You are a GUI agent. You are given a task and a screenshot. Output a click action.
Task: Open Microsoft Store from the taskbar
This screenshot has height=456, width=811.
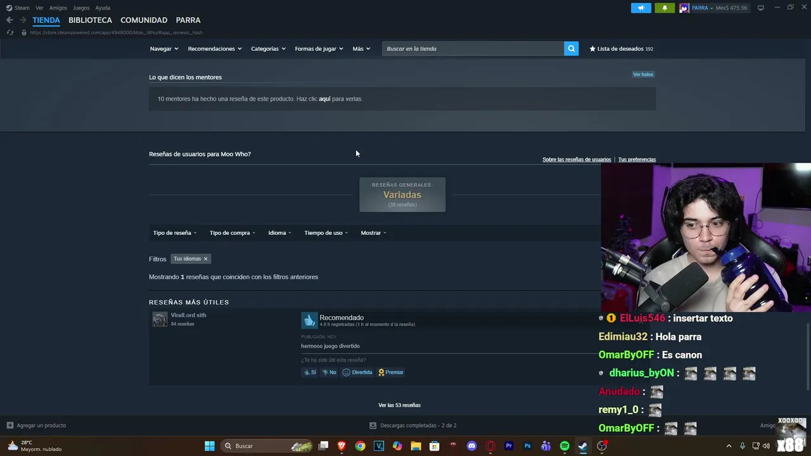click(x=434, y=446)
